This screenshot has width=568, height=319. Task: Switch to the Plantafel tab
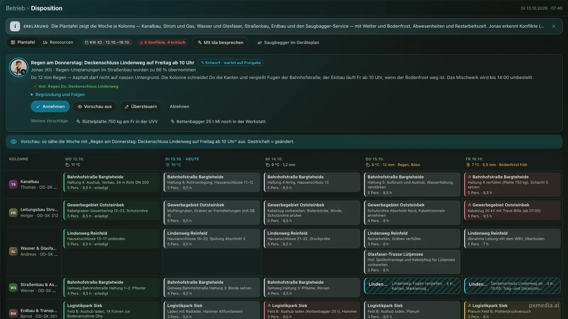pos(23,42)
